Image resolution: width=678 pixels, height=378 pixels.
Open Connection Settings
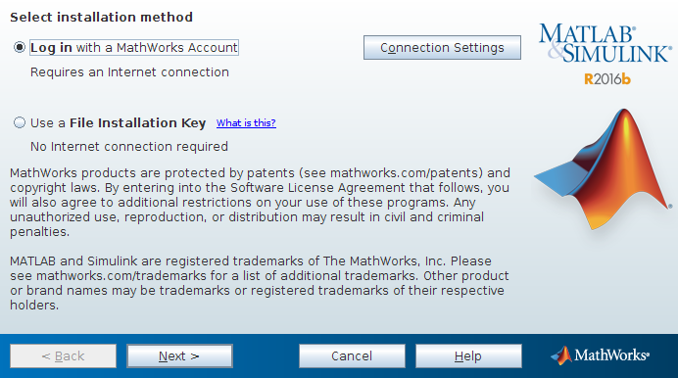pyautogui.click(x=442, y=48)
